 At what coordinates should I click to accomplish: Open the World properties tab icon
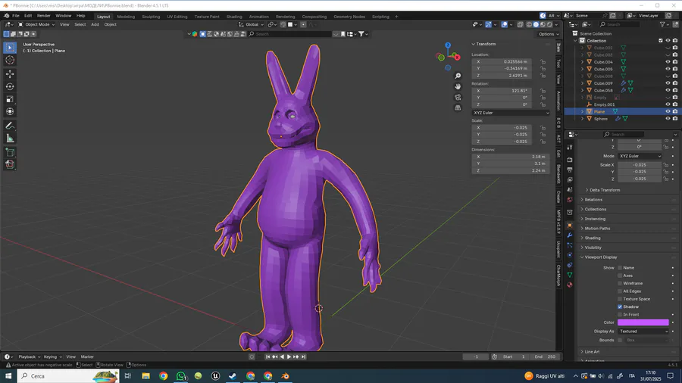(570, 200)
